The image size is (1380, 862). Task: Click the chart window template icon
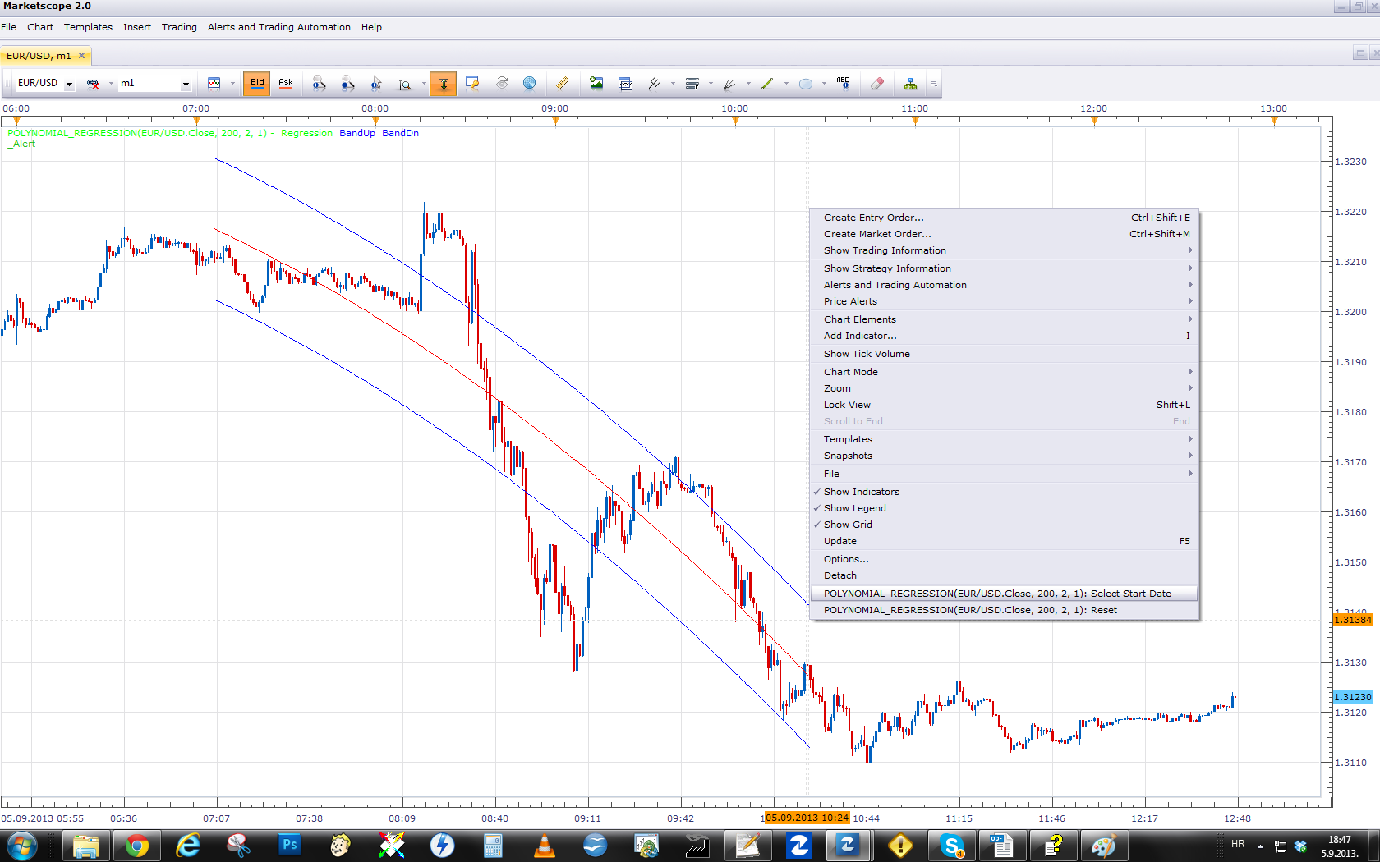625,83
